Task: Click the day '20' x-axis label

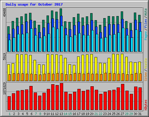Action: pyautogui.click(x=92, y=114)
